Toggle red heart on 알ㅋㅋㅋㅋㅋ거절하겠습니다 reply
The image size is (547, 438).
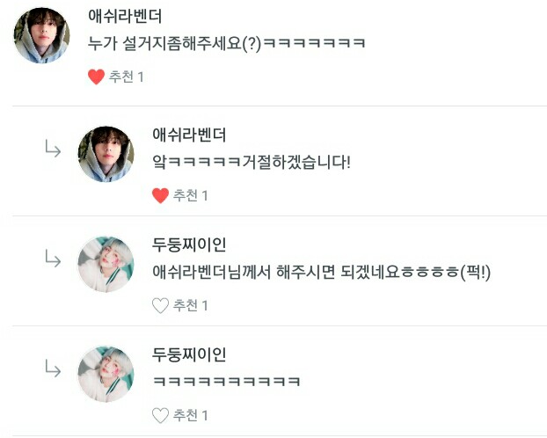tap(160, 195)
